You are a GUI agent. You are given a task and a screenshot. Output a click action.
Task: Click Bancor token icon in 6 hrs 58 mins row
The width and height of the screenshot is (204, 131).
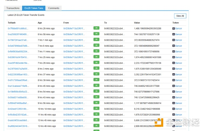point(173,34)
